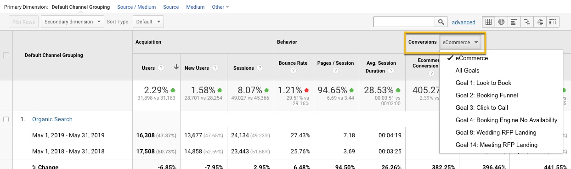The width and height of the screenshot is (571, 169).
Task: Switch to Term cloud view icon
Action: pos(540,22)
